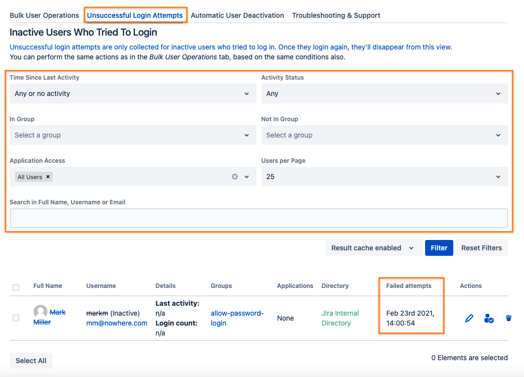Click the pencil edit icon for Mark Miller
Screen dimensions: 524x377
point(469,318)
